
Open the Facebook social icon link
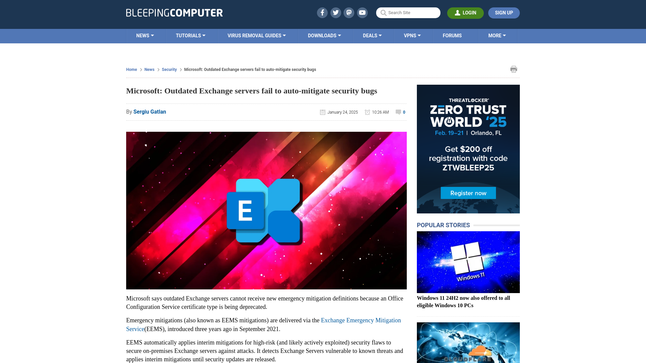(x=322, y=12)
